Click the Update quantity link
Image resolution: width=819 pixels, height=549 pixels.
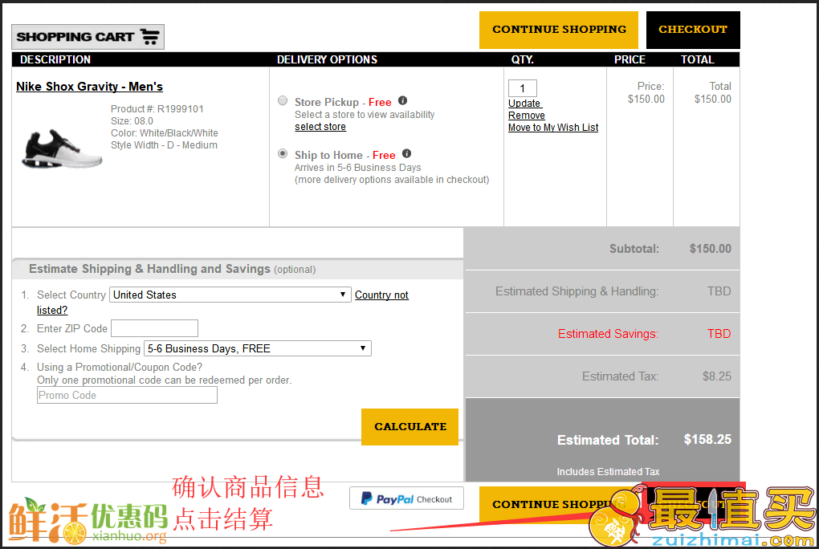point(525,104)
